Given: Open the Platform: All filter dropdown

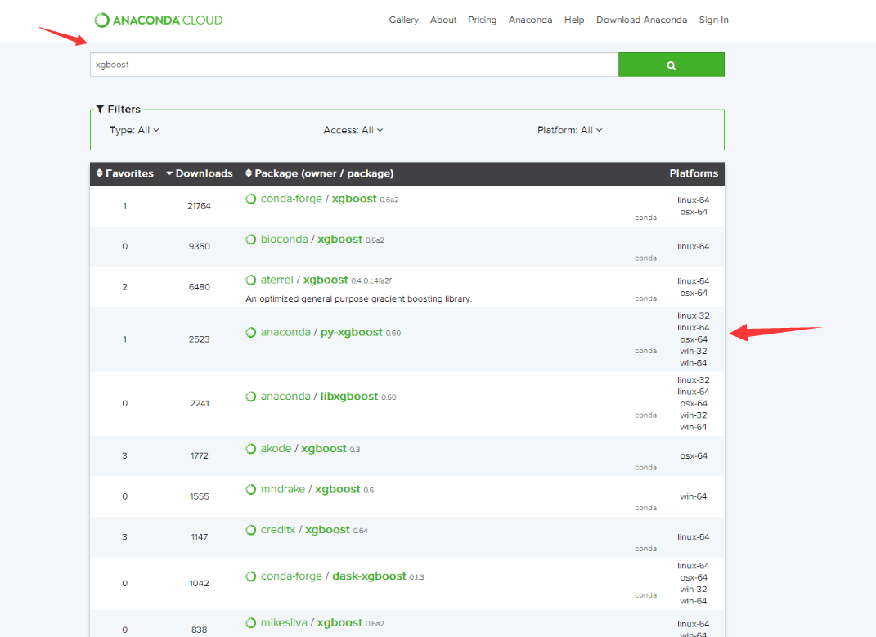Looking at the screenshot, I should click(x=570, y=130).
